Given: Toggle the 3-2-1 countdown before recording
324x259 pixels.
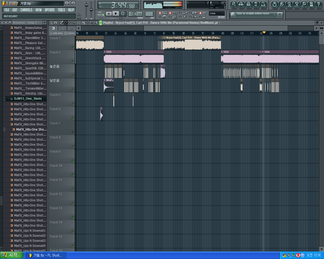Looking at the screenshot, I should point(170,13).
